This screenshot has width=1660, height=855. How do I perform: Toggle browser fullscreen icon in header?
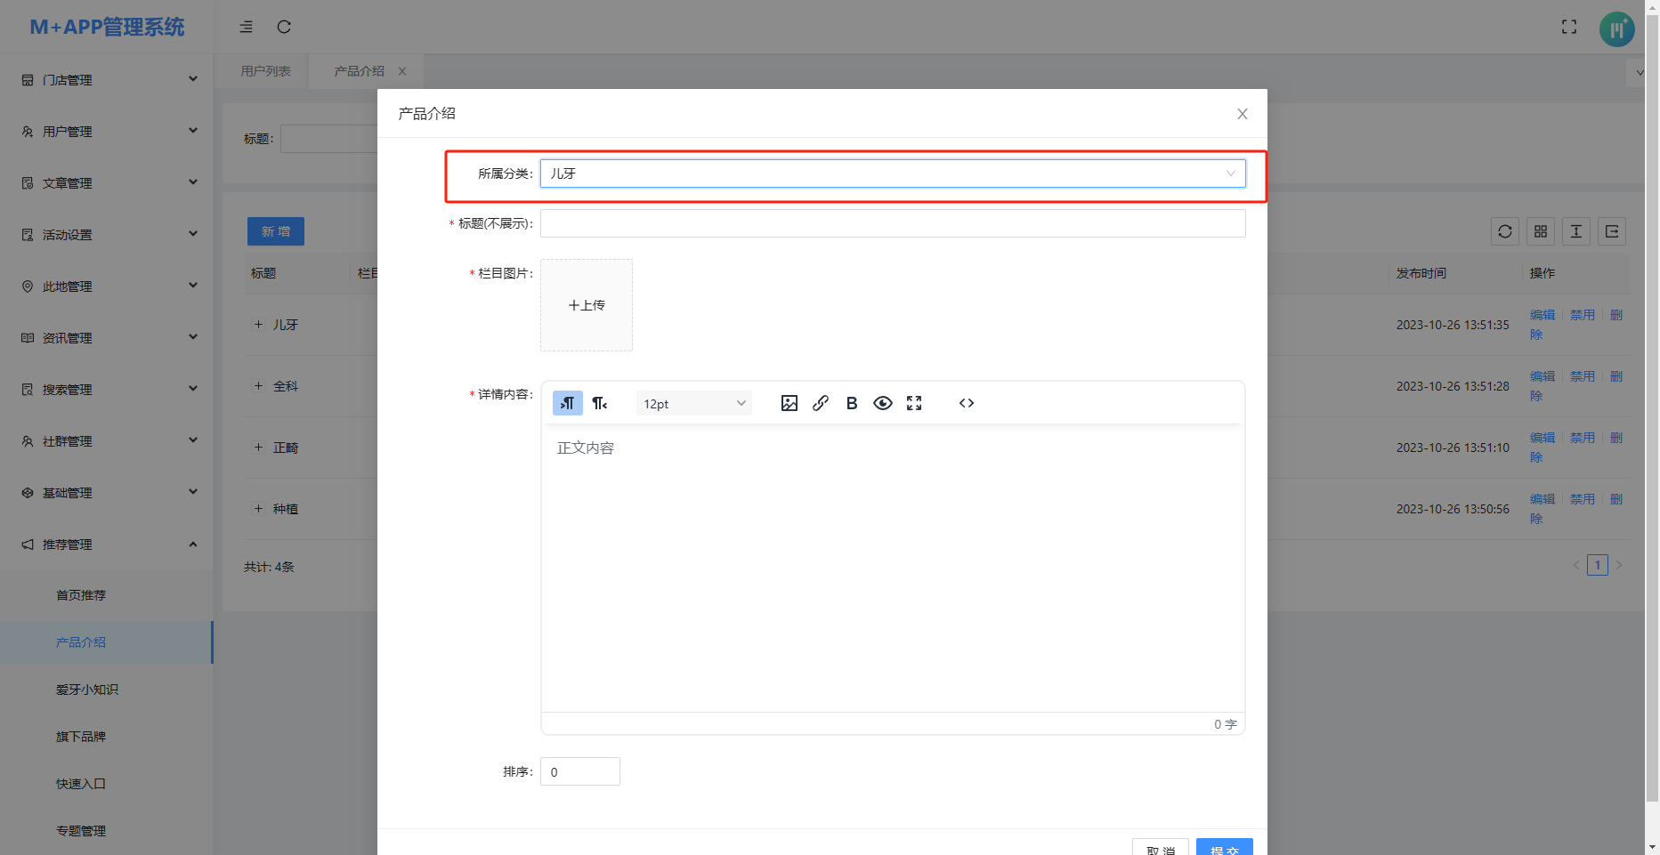[1569, 27]
